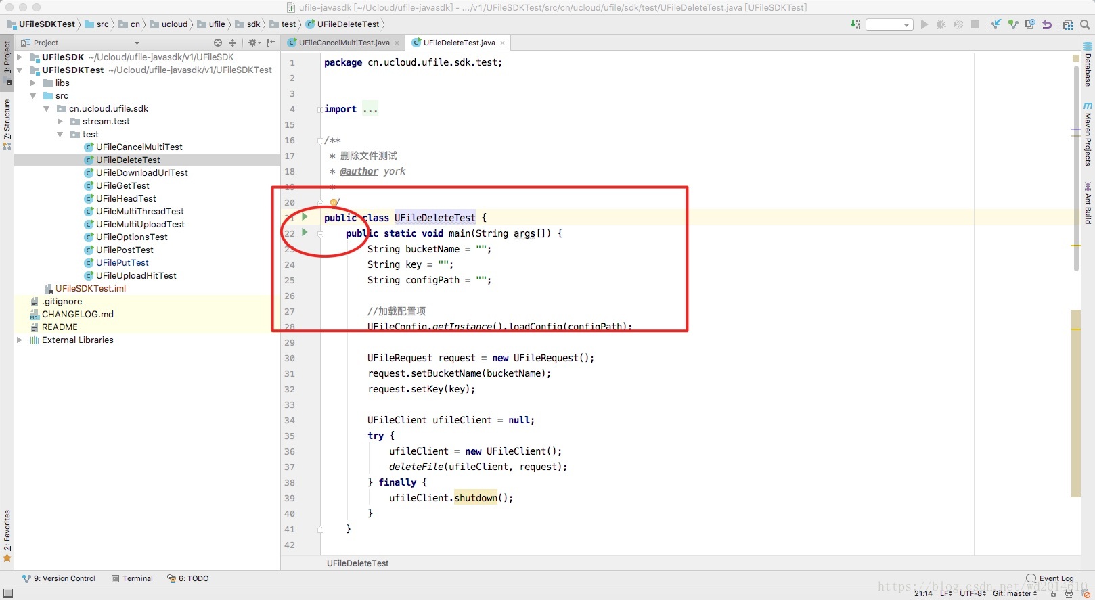The height and width of the screenshot is (600, 1095).
Task: Toggle read-only lock icon in status bar
Action: (1053, 593)
